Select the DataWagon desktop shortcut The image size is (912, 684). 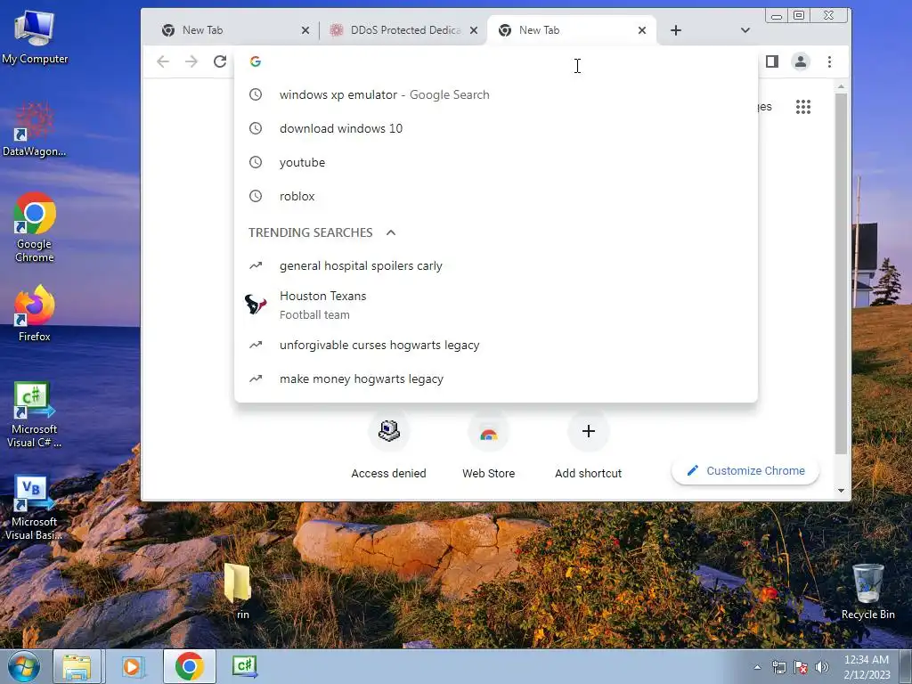click(35, 129)
